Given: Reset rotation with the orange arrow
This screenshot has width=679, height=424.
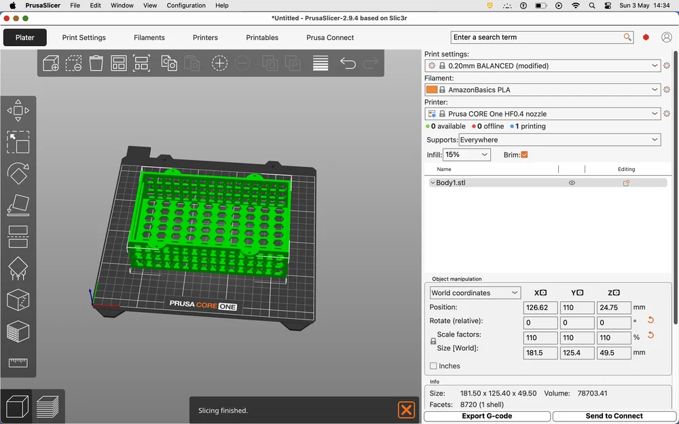Looking at the screenshot, I should click(650, 320).
